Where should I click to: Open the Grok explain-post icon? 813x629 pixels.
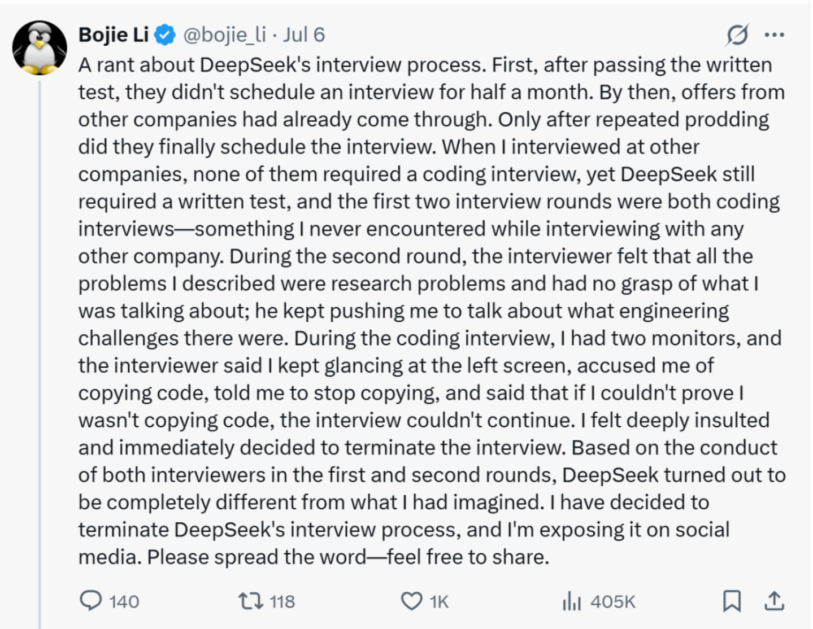(x=738, y=35)
